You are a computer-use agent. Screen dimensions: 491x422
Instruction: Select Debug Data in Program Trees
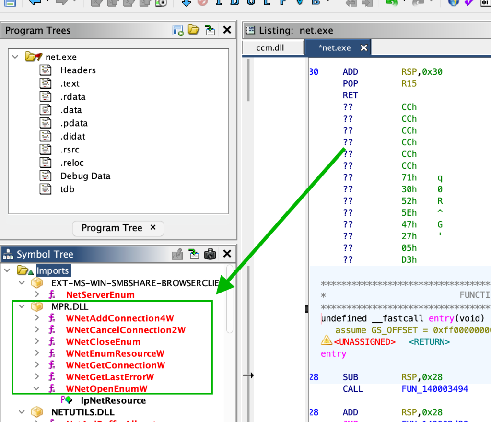point(85,176)
